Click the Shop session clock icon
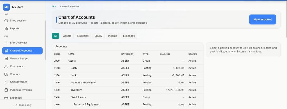 pos(6,21)
